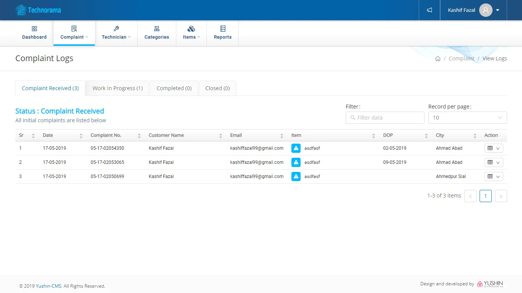Open the Reports navigation item
The height and width of the screenshot is (293, 522).
(223, 33)
